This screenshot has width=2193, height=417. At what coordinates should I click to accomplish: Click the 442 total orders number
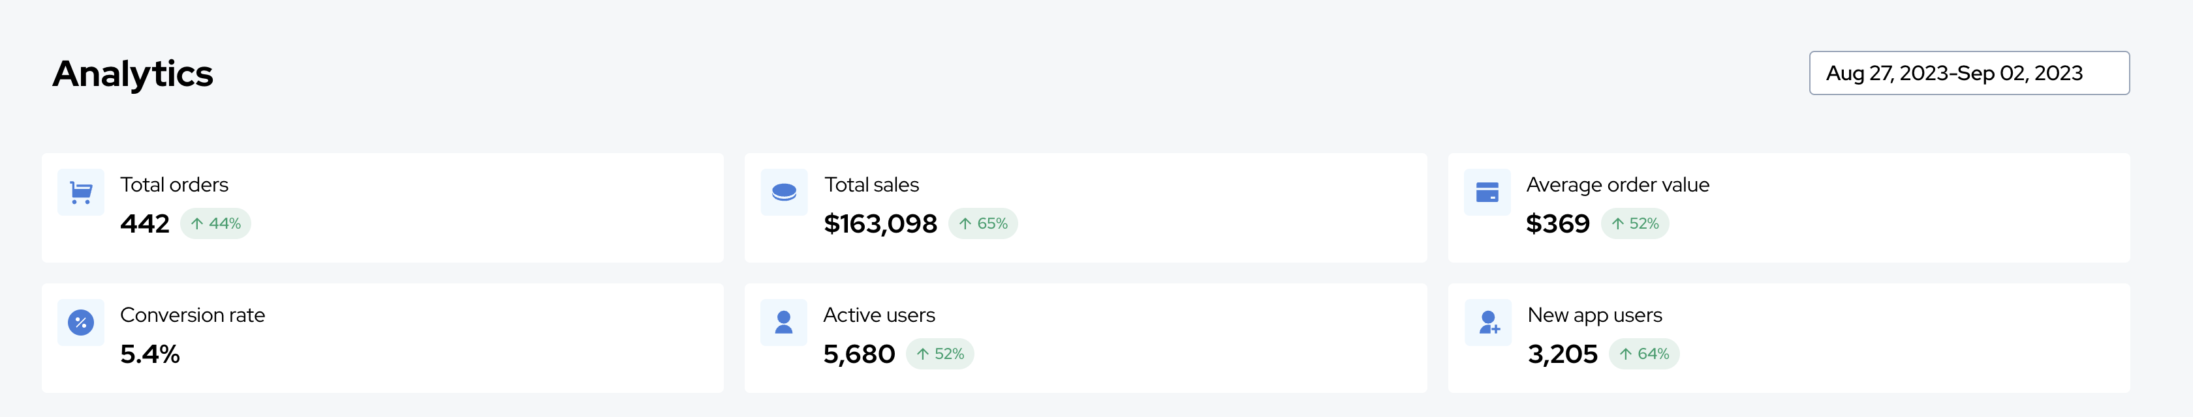[x=145, y=224]
